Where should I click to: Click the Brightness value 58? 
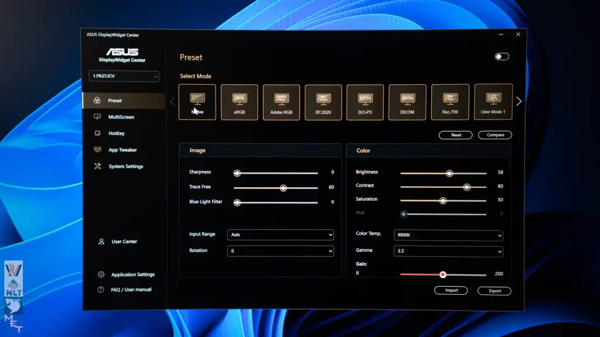tap(500, 173)
